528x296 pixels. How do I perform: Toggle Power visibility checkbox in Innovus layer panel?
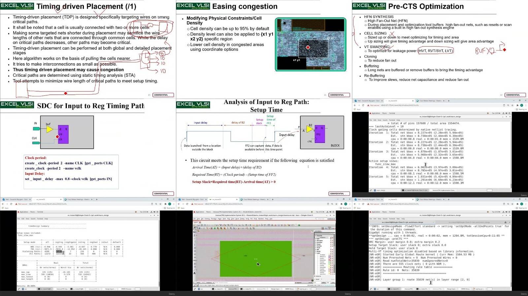click(331, 244)
